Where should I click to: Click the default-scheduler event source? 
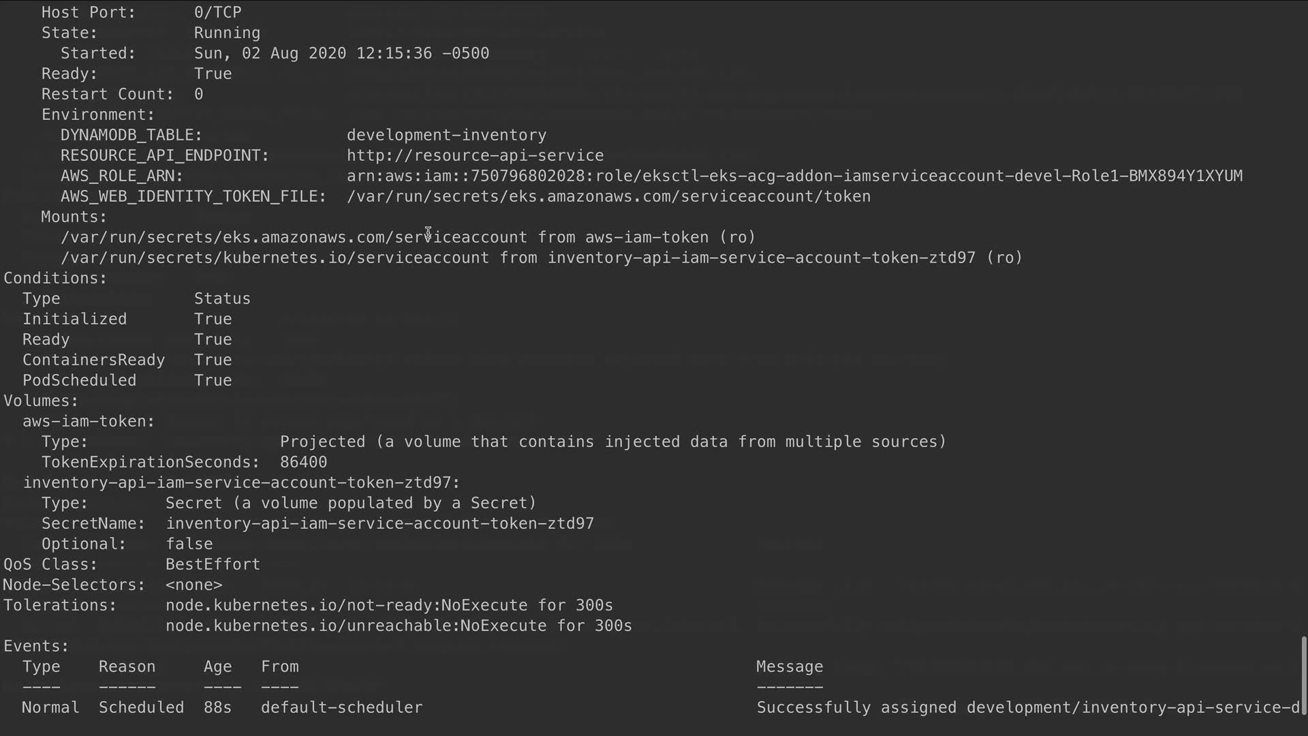pyautogui.click(x=341, y=707)
